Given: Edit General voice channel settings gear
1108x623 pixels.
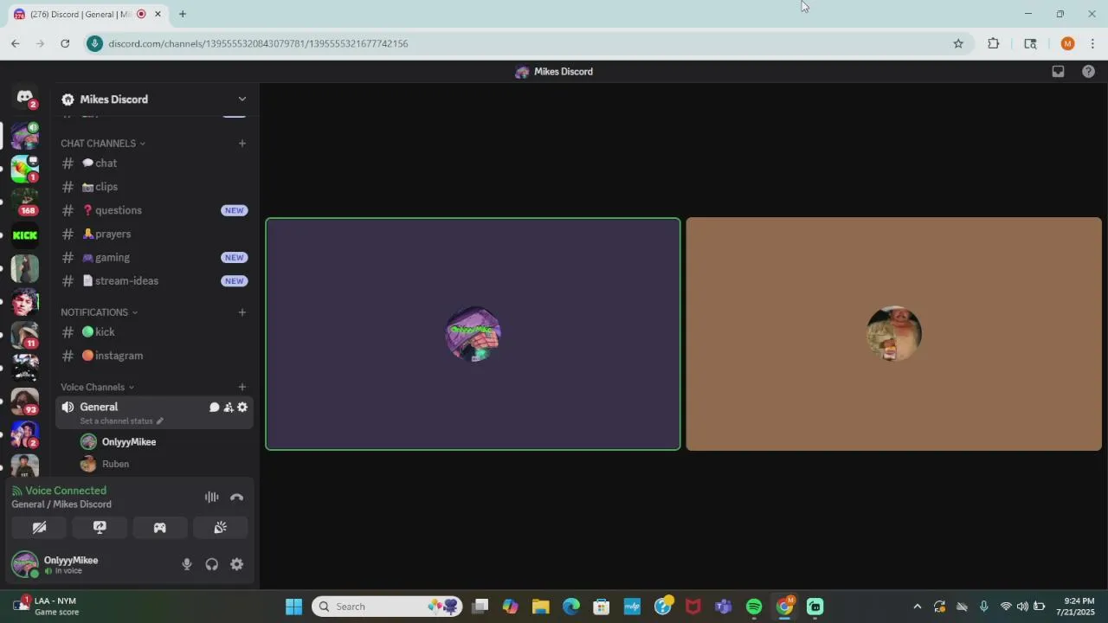Looking at the screenshot, I should tap(242, 408).
